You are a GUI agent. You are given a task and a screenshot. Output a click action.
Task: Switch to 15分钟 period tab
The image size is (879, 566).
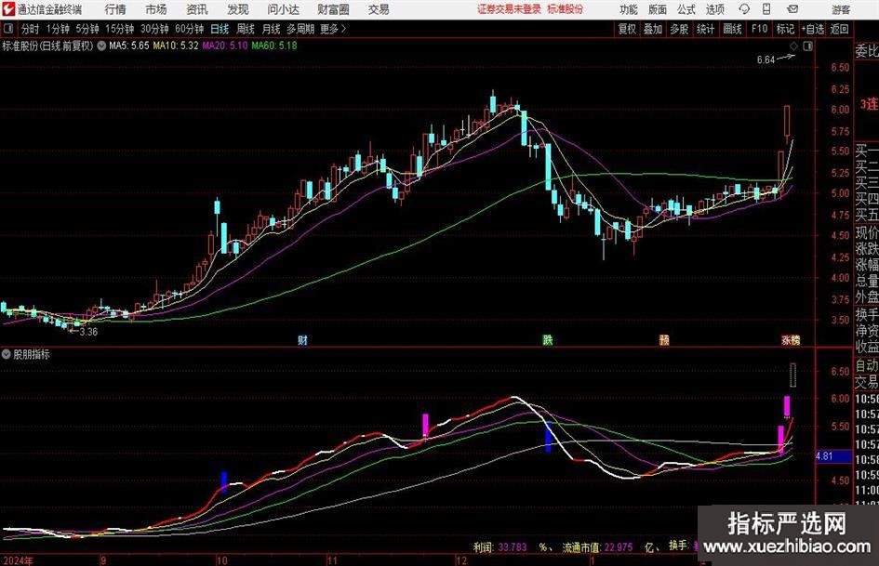coord(120,29)
